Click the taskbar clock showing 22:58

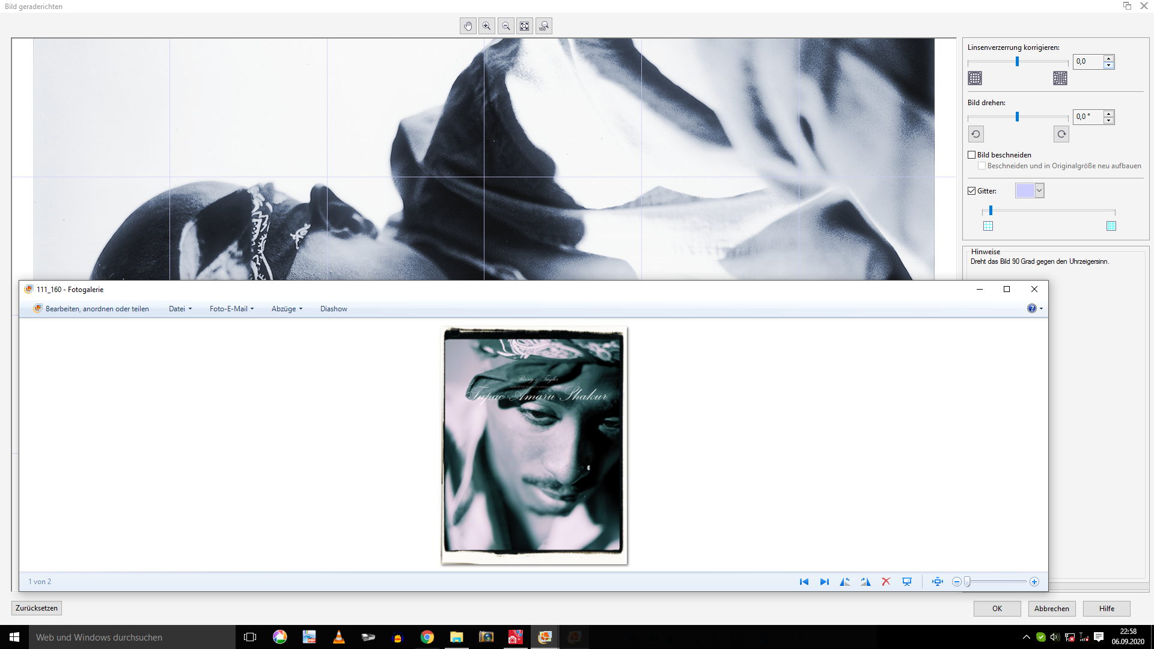pyautogui.click(x=1128, y=637)
